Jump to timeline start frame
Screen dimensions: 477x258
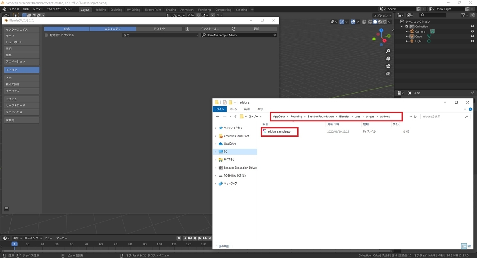coord(184,238)
